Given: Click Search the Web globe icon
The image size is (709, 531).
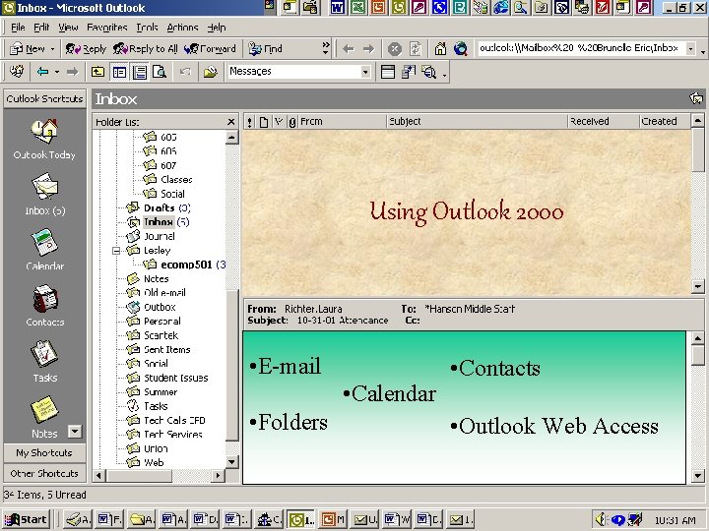Looking at the screenshot, I should click(x=460, y=49).
